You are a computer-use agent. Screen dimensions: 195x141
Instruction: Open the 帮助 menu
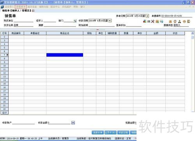coord(76,7)
